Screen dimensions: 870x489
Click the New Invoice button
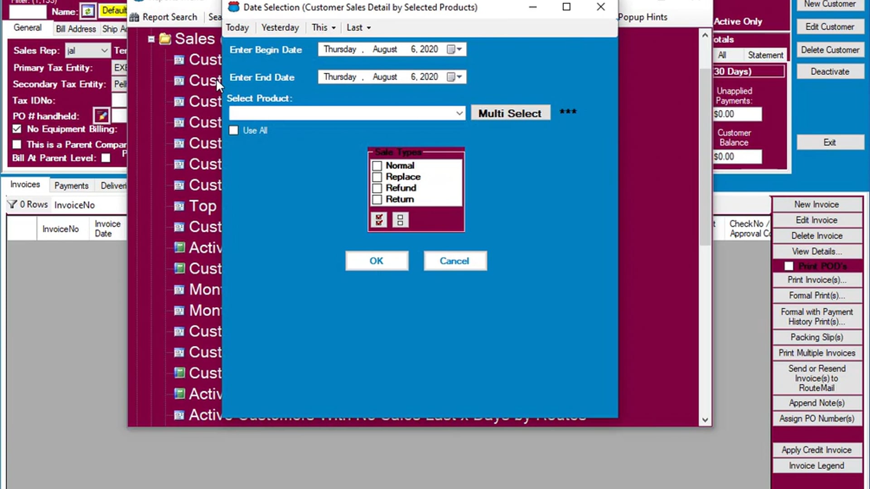point(817,205)
